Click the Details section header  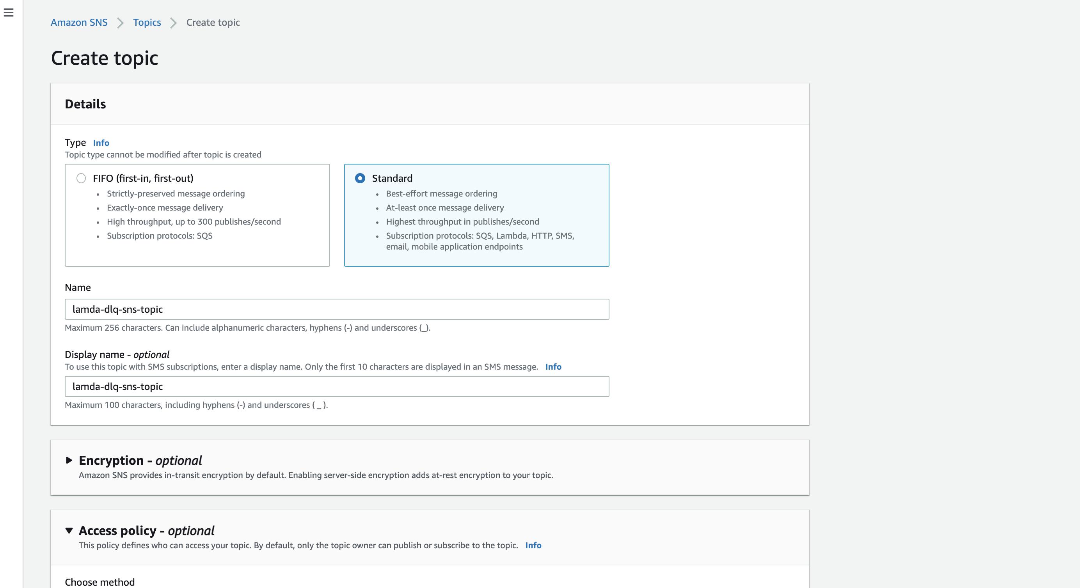(85, 103)
